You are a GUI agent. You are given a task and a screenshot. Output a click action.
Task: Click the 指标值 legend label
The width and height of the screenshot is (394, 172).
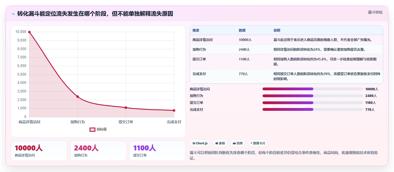tap(101, 129)
